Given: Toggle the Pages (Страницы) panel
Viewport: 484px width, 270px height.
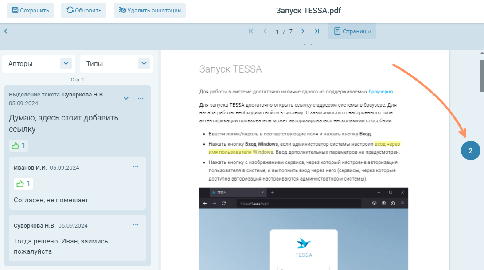Looking at the screenshot, I should tap(352, 31).
